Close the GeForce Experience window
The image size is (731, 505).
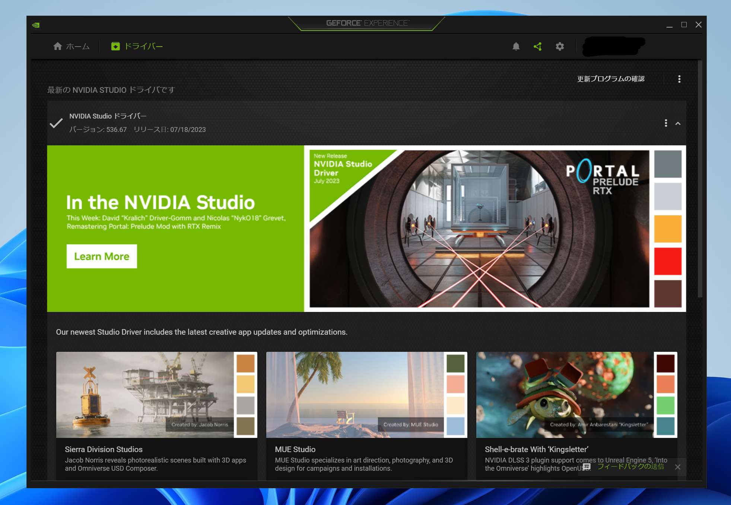[x=699, y=25]
